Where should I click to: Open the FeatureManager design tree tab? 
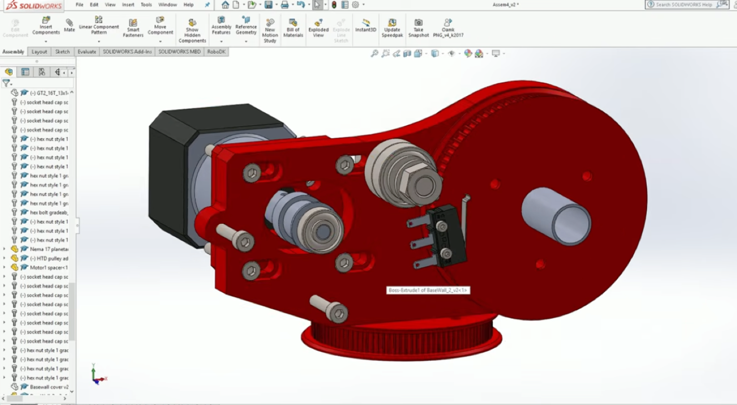8,72
